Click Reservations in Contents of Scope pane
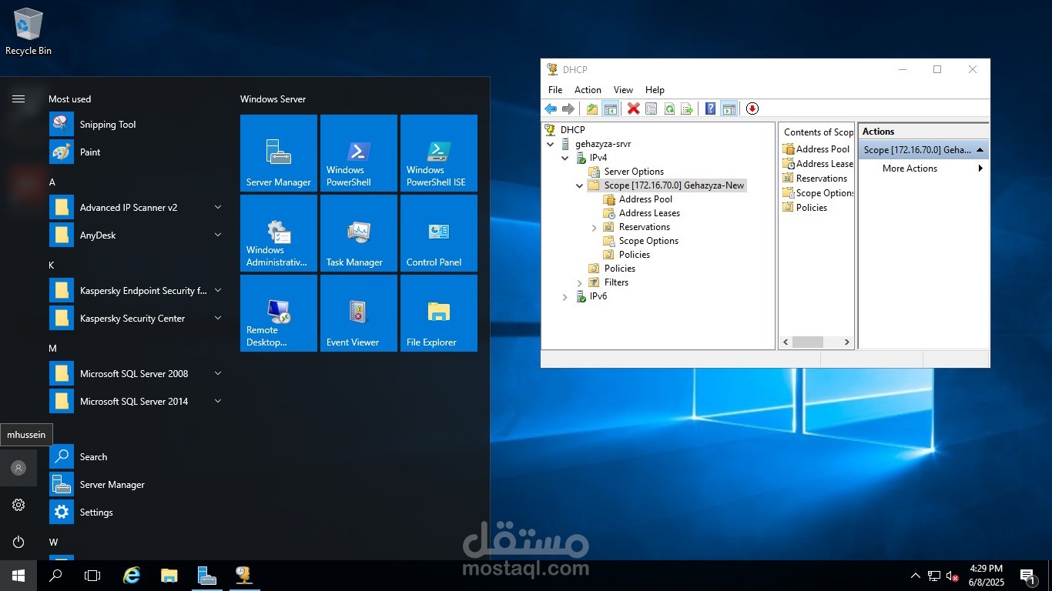The width and height of the screenshot is (1052, 591). tap(821, 178)
